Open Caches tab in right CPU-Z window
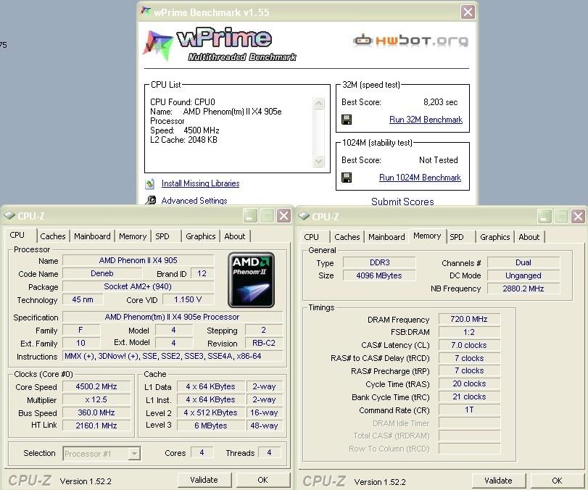The image size is (588, 490). pos(347,237)
